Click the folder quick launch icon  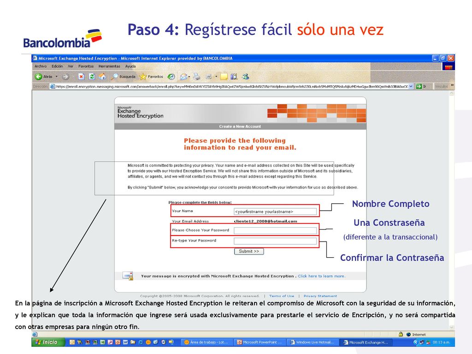point(133,342)
